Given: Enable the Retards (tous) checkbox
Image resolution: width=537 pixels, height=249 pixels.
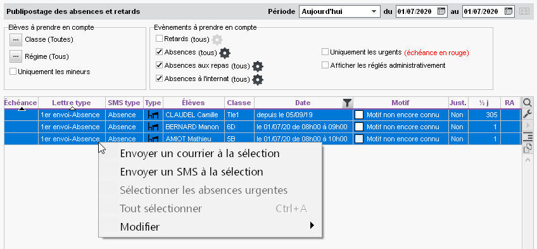Looking at the screenshot, I should click(159, 39).
